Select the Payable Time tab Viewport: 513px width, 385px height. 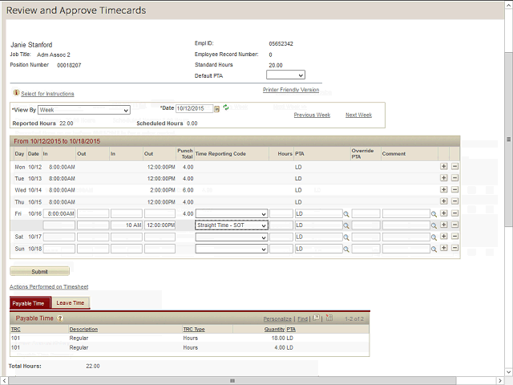pos(29,302)
